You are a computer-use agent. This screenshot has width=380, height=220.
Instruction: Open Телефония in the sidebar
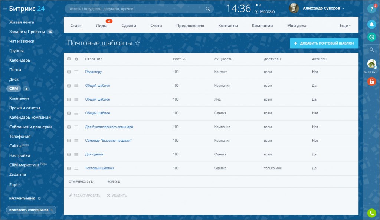point(20,136)
